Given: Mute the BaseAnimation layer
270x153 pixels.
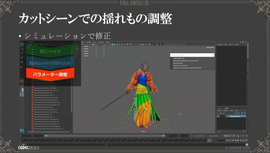Looking at the screenshot, I should click(218, 116).
